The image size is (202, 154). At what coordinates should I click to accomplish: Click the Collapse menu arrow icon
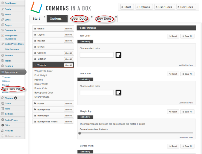3,136
